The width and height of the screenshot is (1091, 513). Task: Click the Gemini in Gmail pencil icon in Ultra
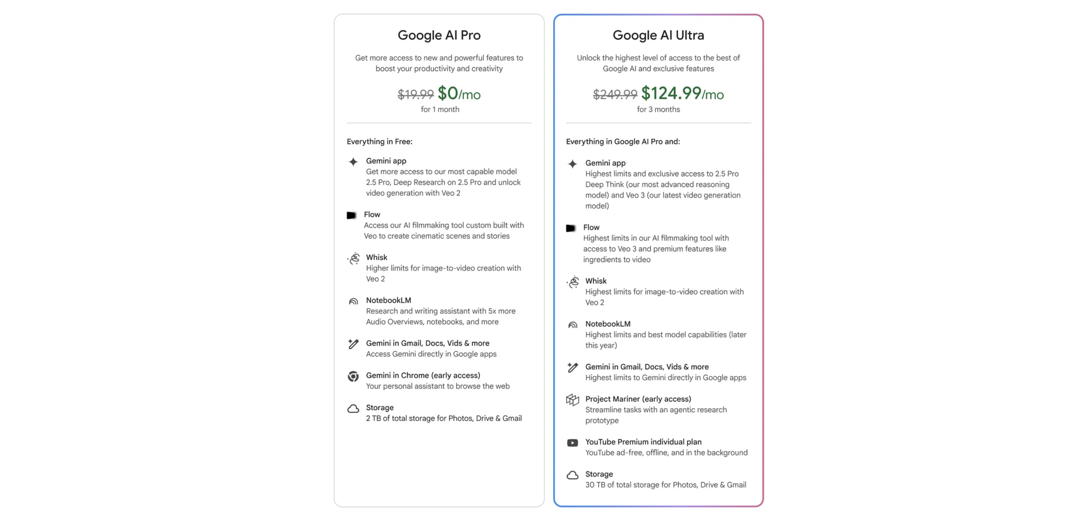(x=572, y=368)
